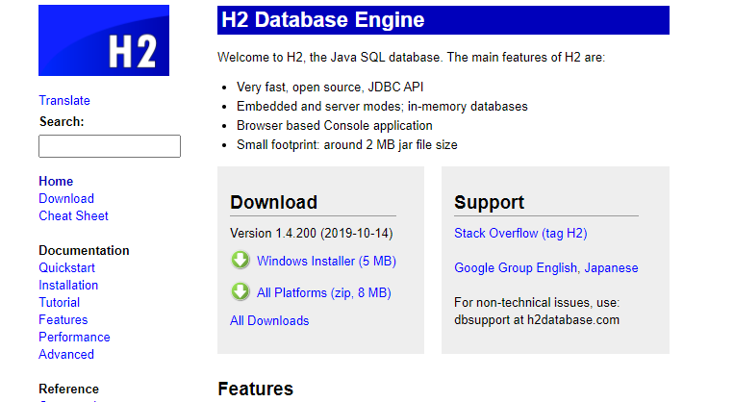The width and height of the screenshot is (734, 402).
Task: Open the Quickstart documentation link
Action: 66,267
